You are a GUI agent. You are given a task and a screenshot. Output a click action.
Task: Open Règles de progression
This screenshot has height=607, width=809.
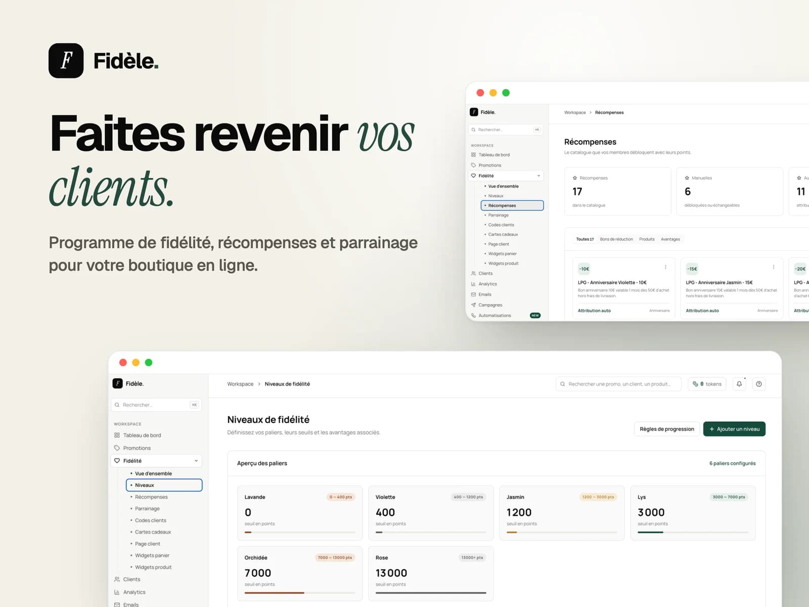[667, 429]
